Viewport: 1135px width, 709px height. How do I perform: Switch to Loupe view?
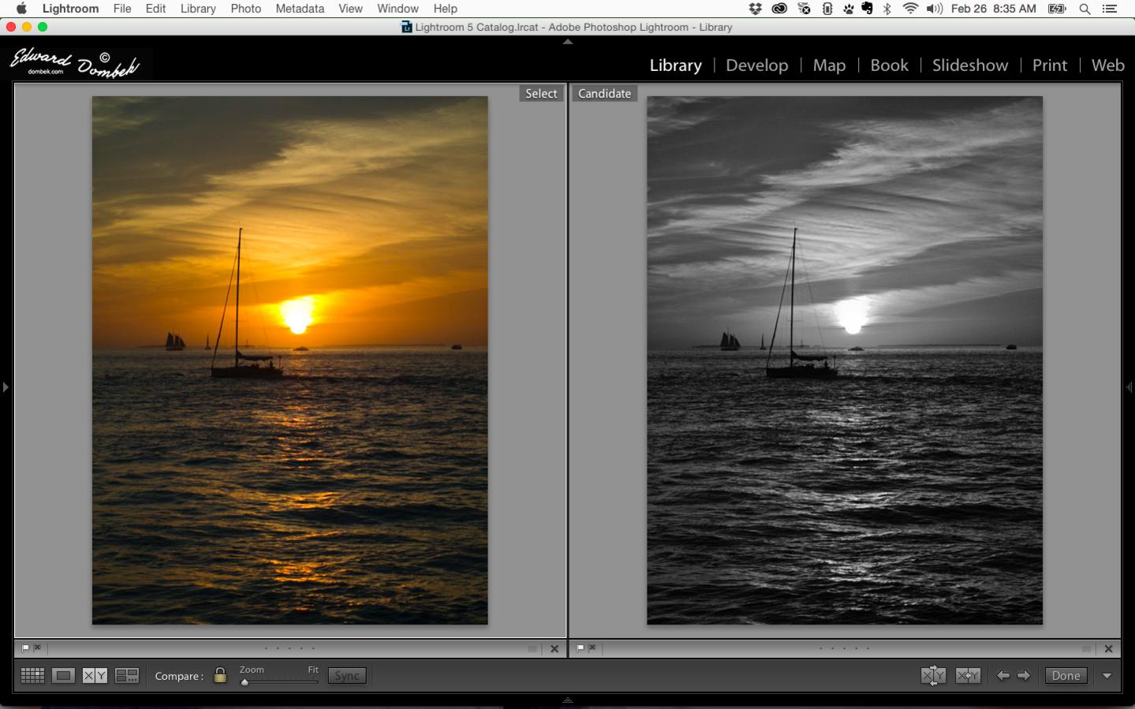pyautogui.click(x=63, y=676)
